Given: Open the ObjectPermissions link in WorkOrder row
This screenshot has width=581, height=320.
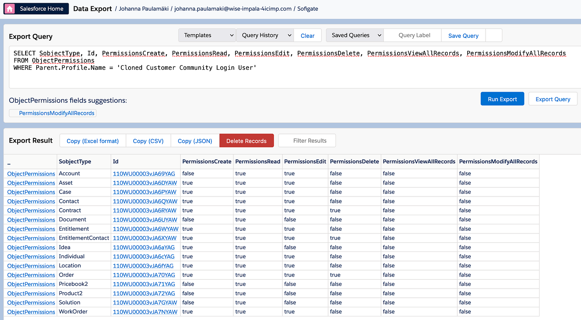Looking at the screenshot, I should (x=31, y=312).
